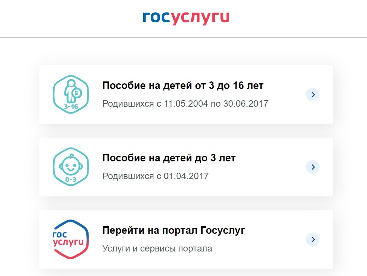Click the 3-16 child benefit hexagon icon
The height and width of the screenshot is (276, 367).
(x=71, y=94)
